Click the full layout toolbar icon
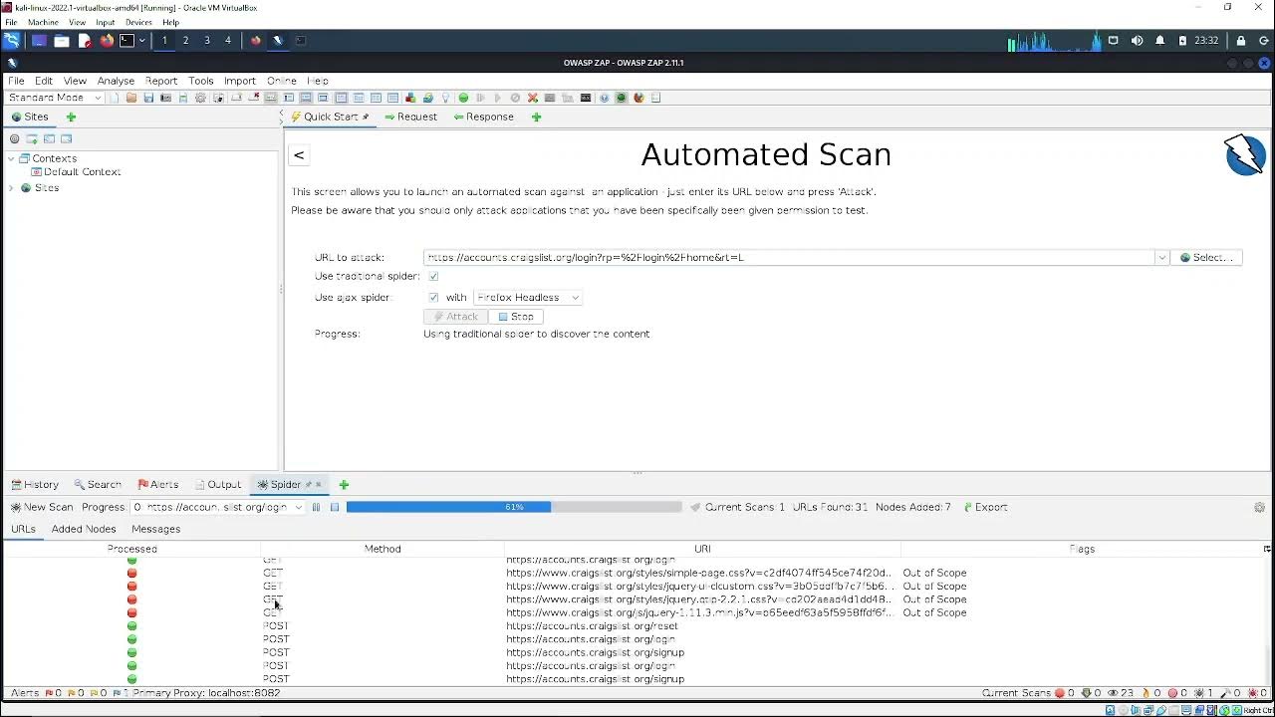1275x717 pixels. [323, 98]
